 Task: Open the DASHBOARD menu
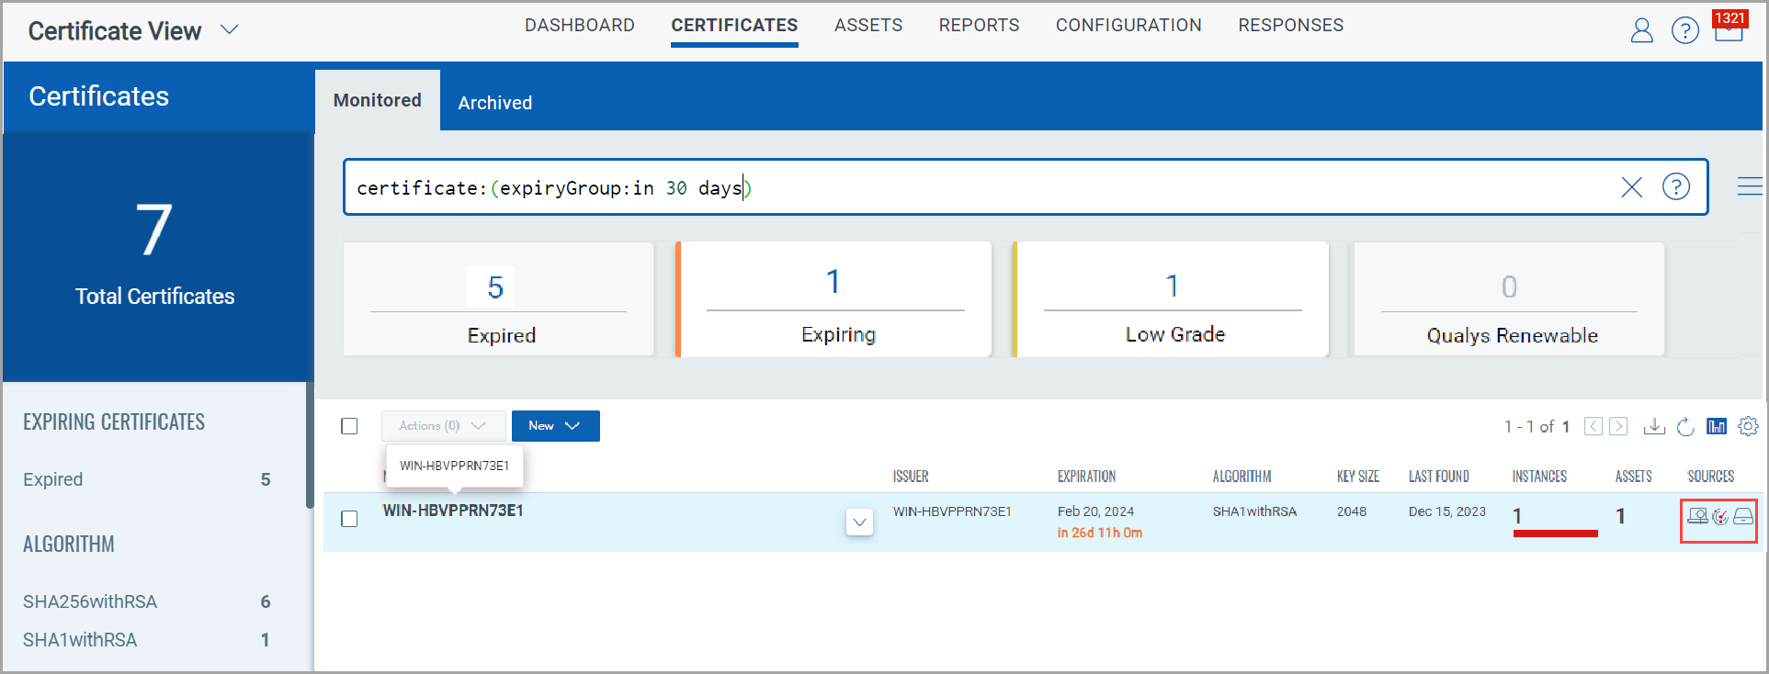[x=580, y=26]
